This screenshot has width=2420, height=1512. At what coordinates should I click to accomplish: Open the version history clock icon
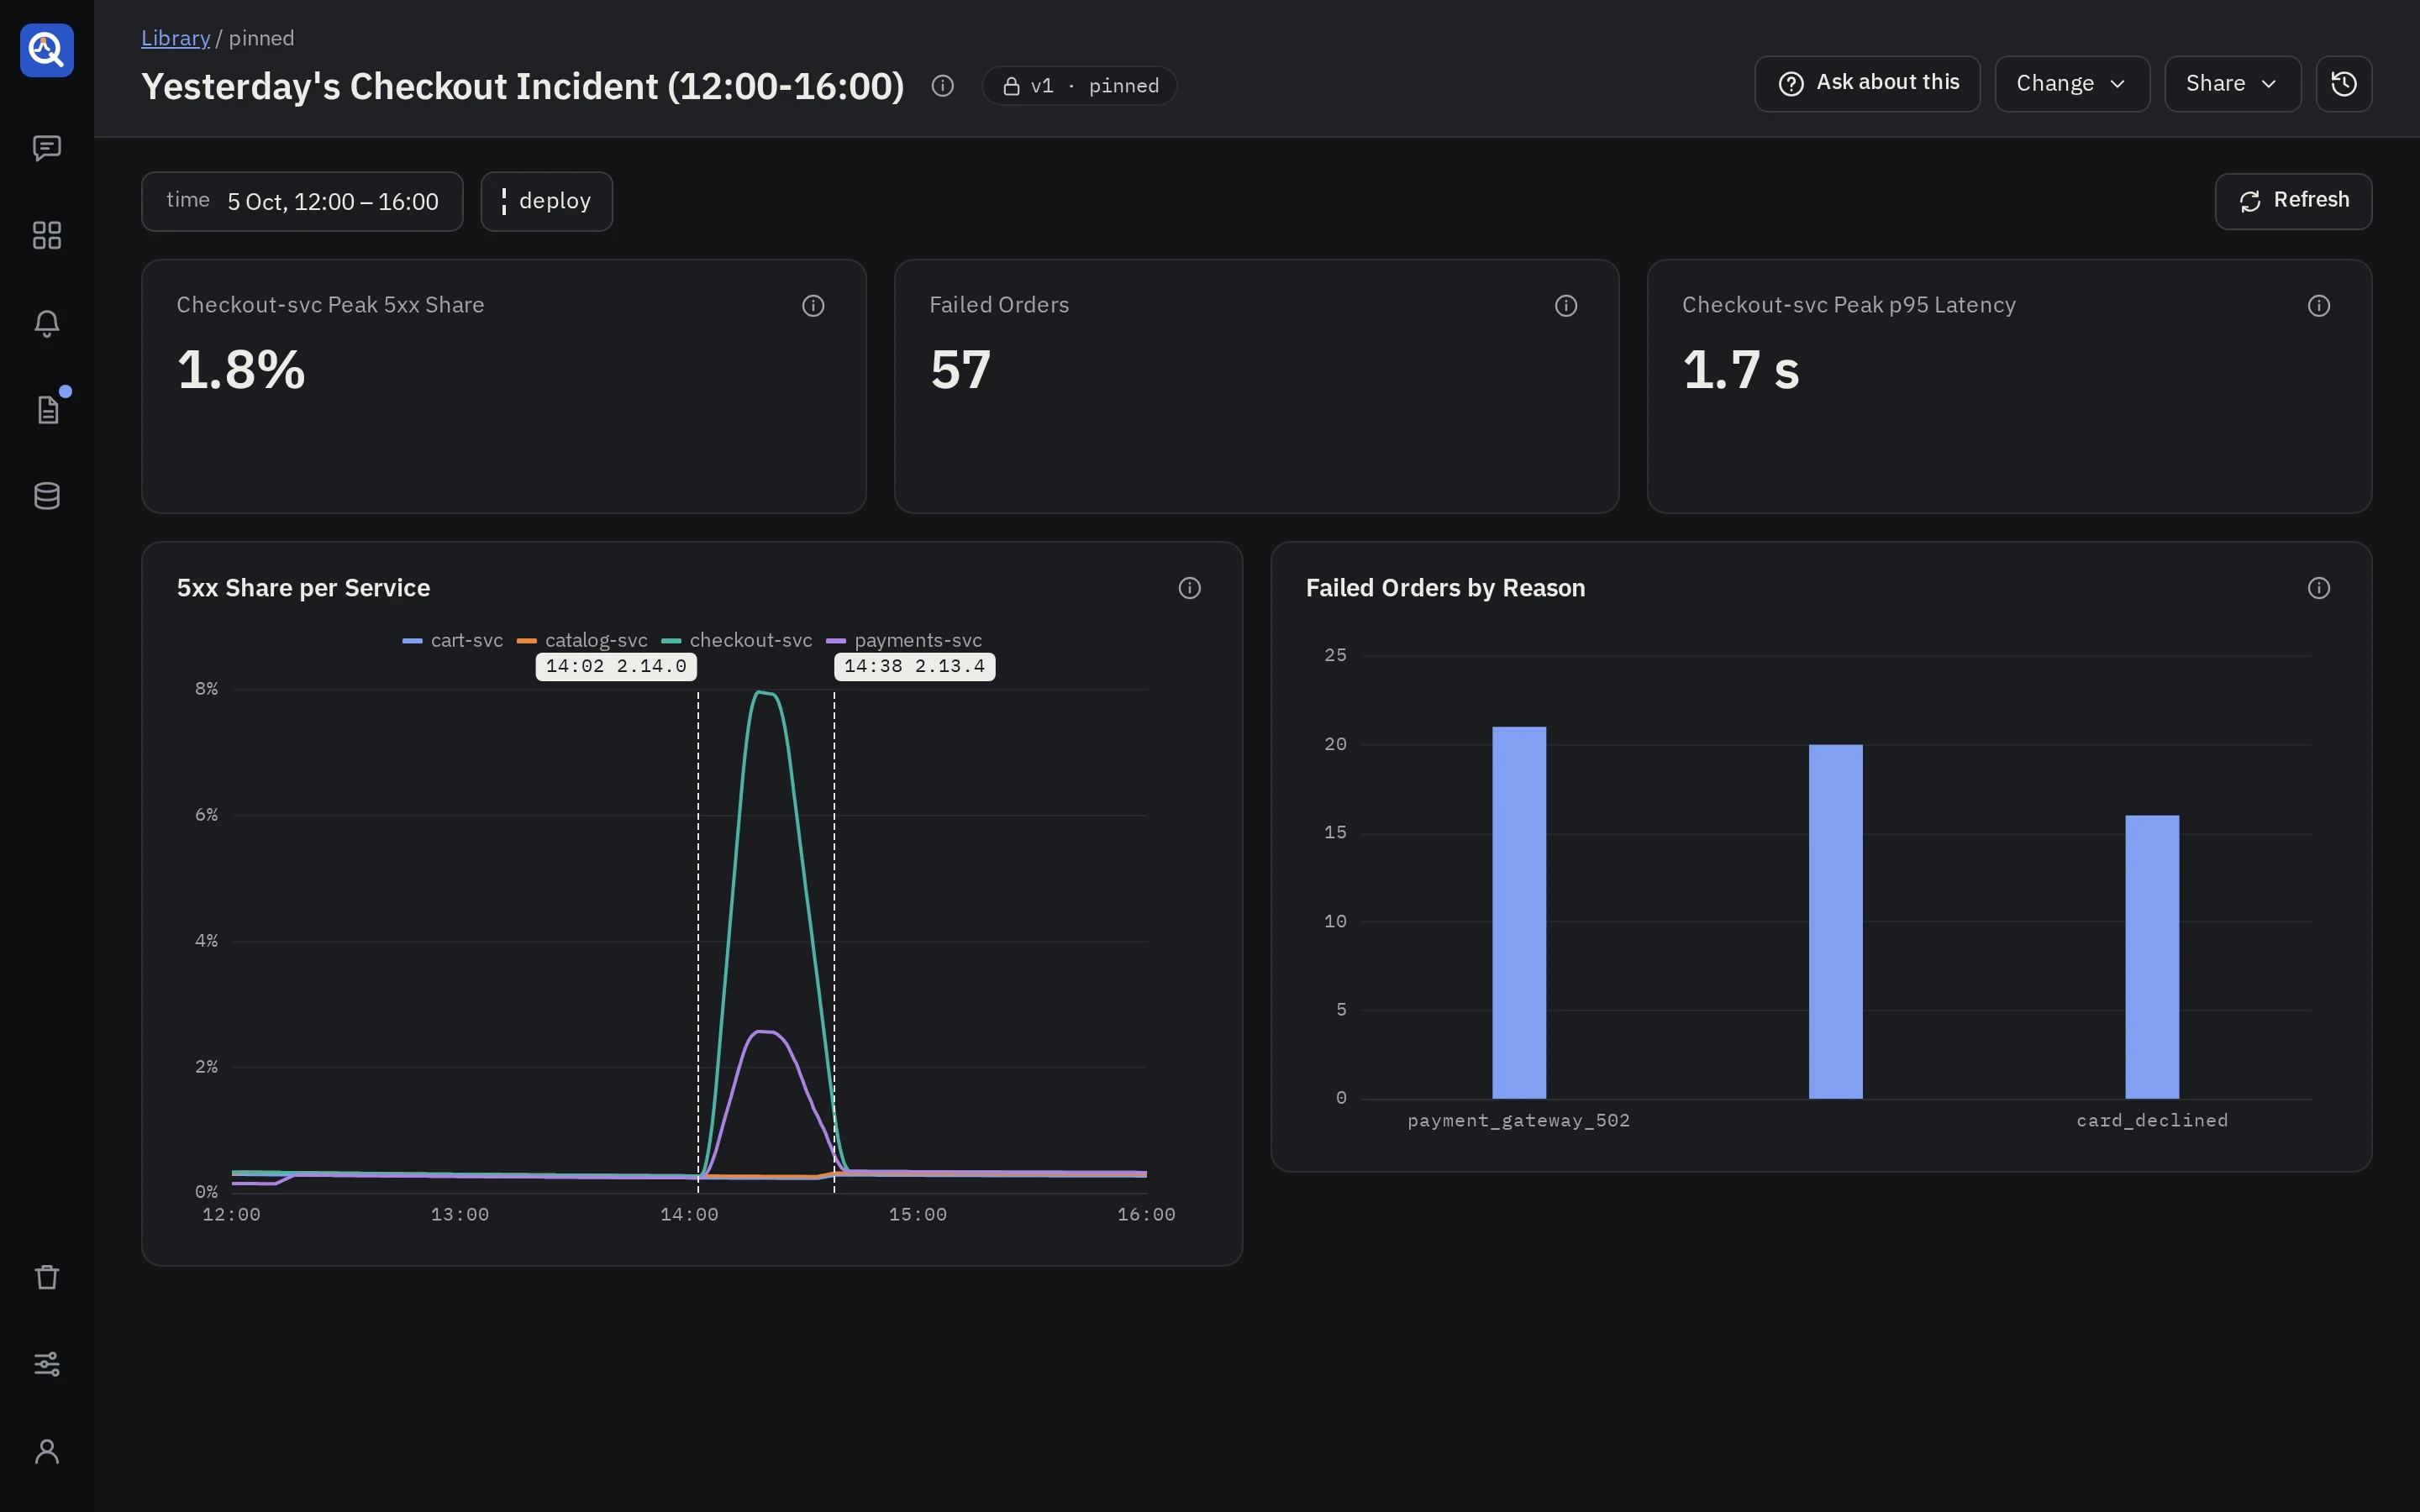point(2344,84)
